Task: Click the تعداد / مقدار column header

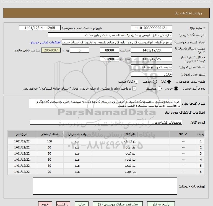Action: [50, 134]
